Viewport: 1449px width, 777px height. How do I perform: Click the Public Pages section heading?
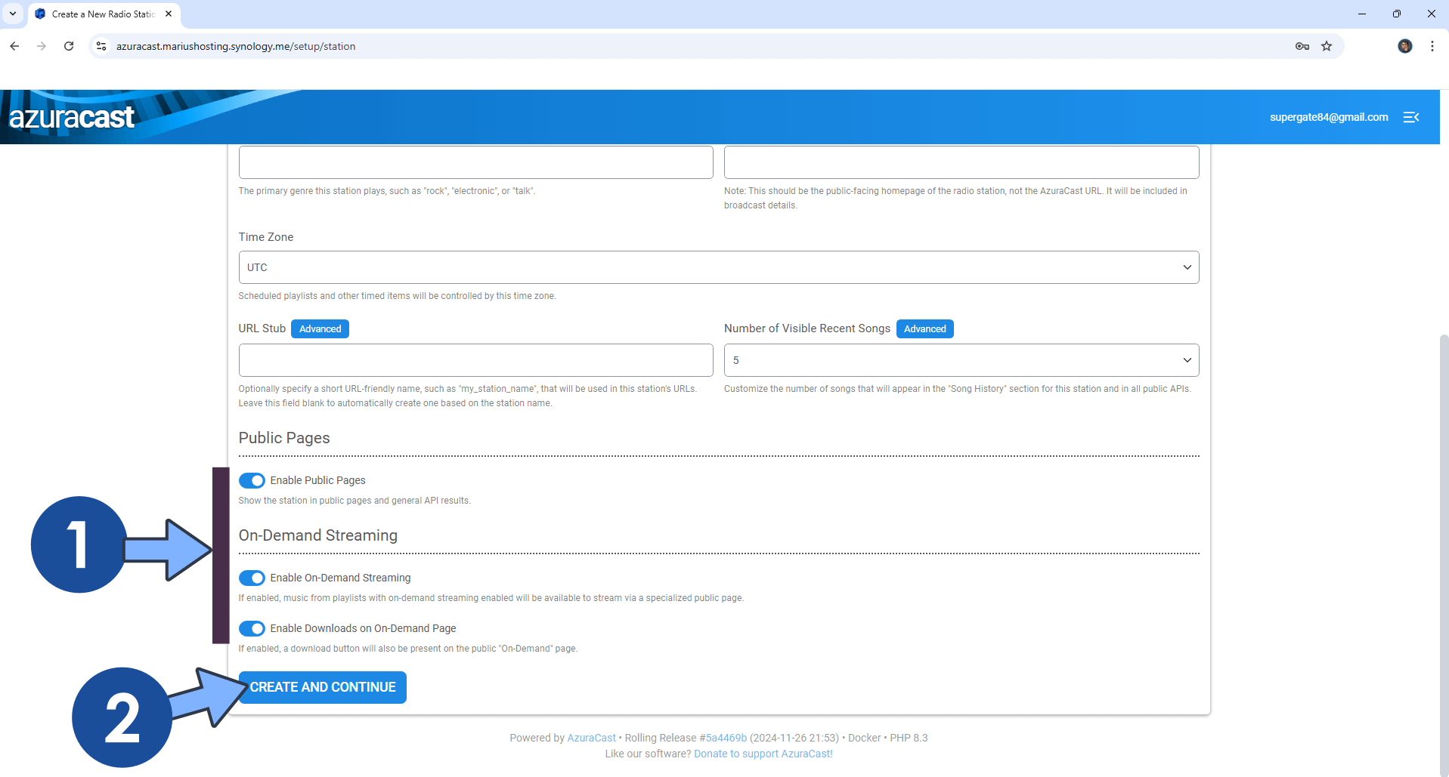pyautogui.click(x=284, y=438)
